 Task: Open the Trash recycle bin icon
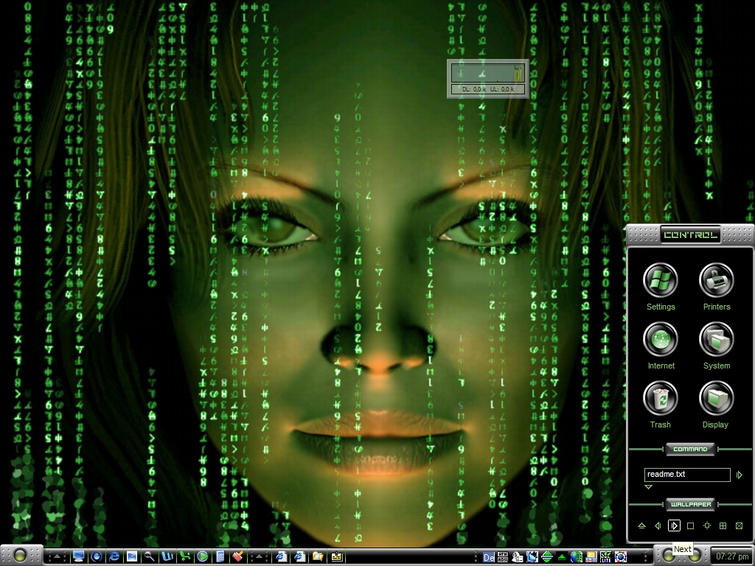(661, 398)
